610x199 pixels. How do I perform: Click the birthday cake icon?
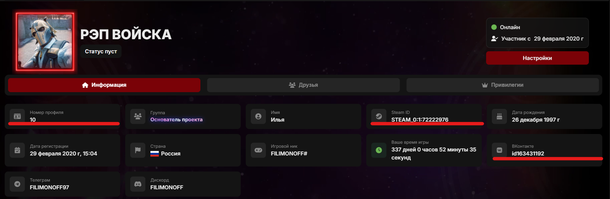tap(499, 116)
